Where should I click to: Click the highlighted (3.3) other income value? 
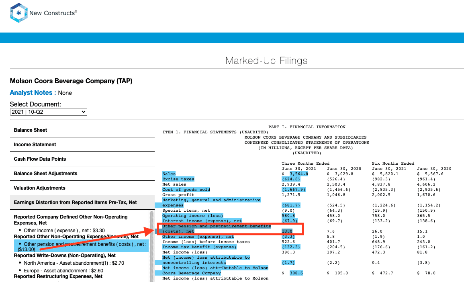288,237
